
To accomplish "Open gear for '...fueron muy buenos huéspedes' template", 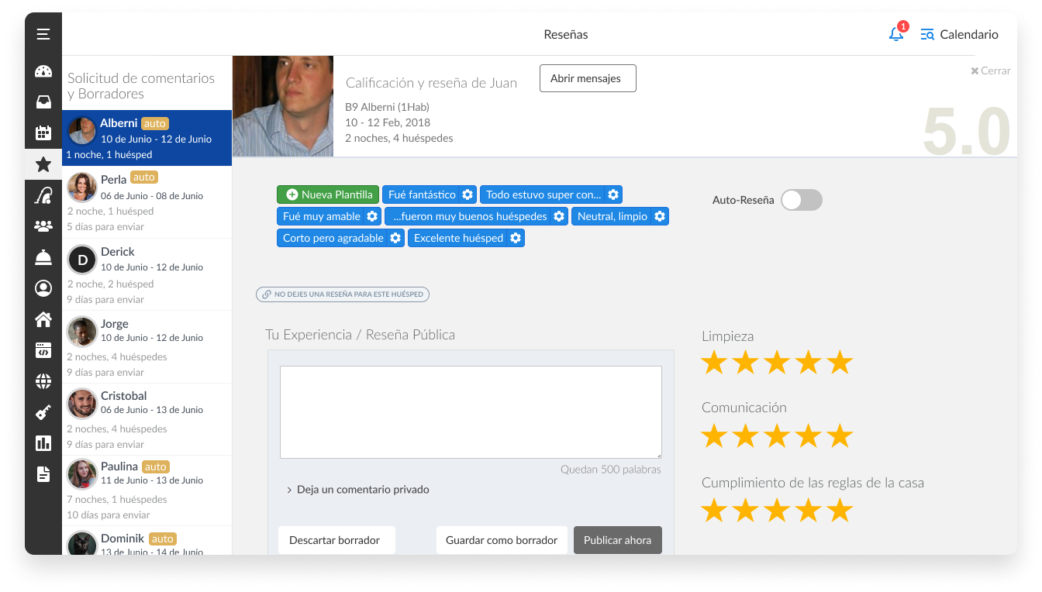I will [559, 216].
